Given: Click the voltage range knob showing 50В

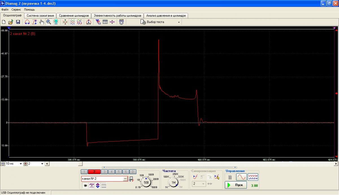Looking at the screenshot, I should pos(146,182).
